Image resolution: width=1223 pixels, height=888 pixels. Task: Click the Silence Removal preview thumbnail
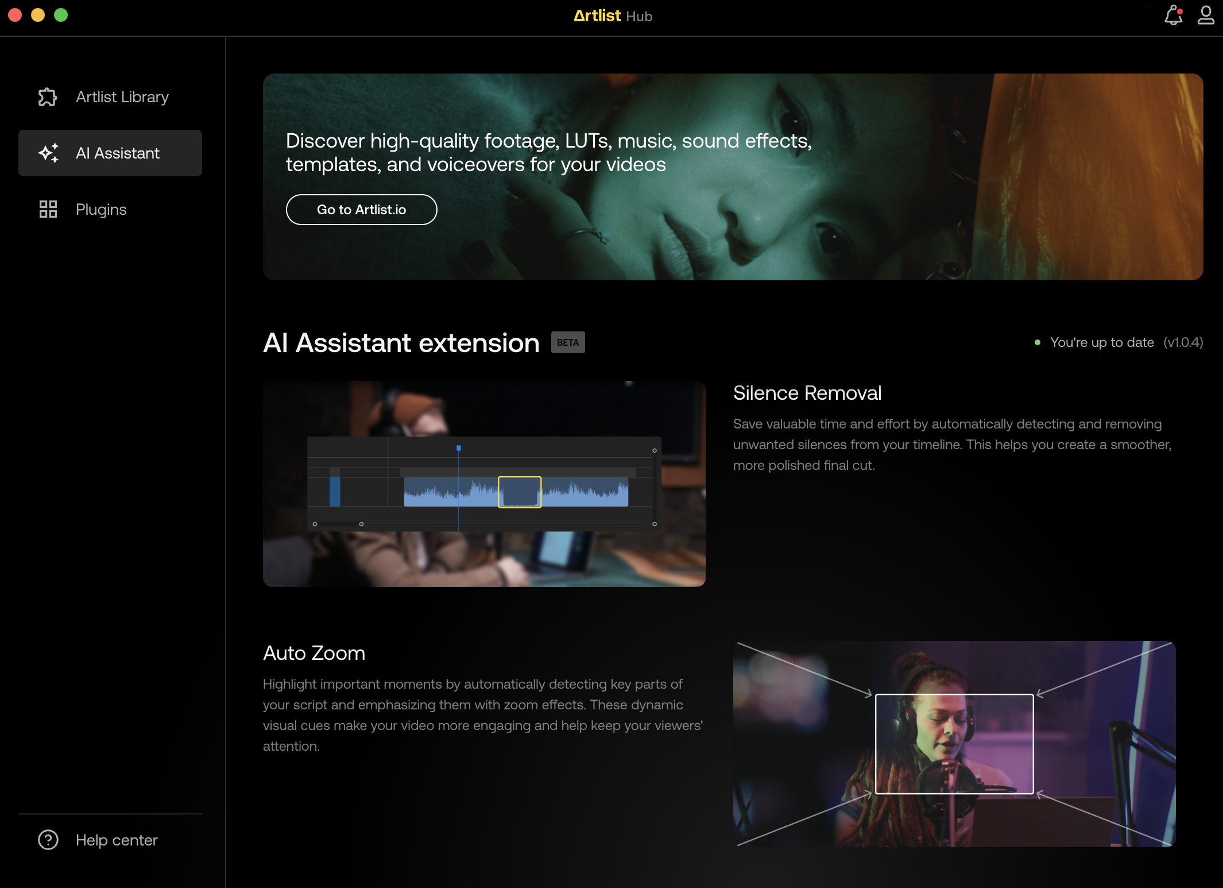(484, 484)
